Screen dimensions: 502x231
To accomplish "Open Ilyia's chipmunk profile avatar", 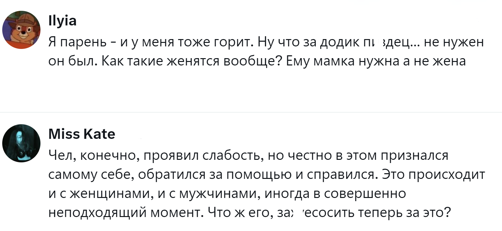I will [x=21, y=30].
